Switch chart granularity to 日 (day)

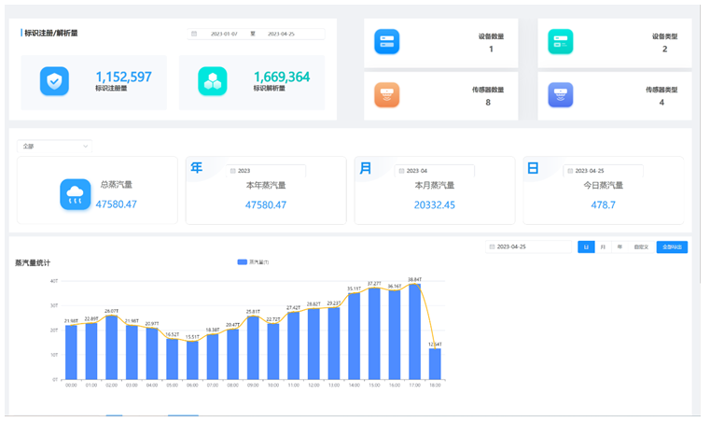pyautogui.click(x=586, y=247)
